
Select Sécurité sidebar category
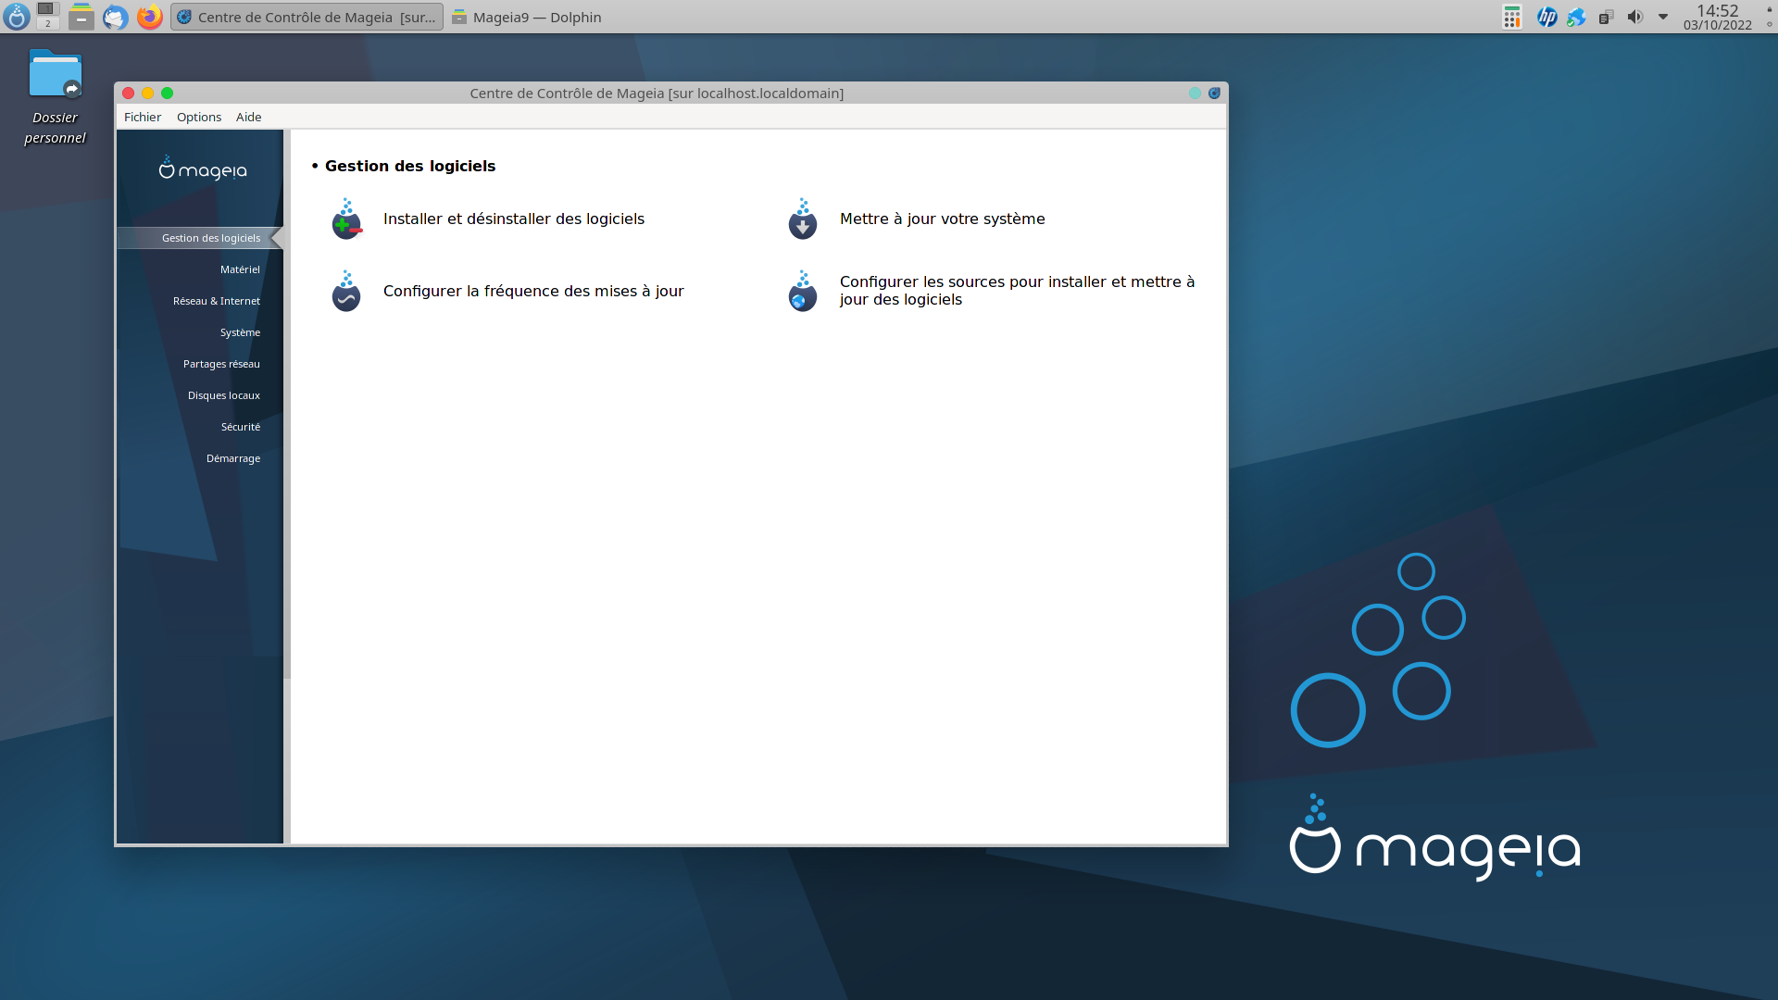[241, 427]
